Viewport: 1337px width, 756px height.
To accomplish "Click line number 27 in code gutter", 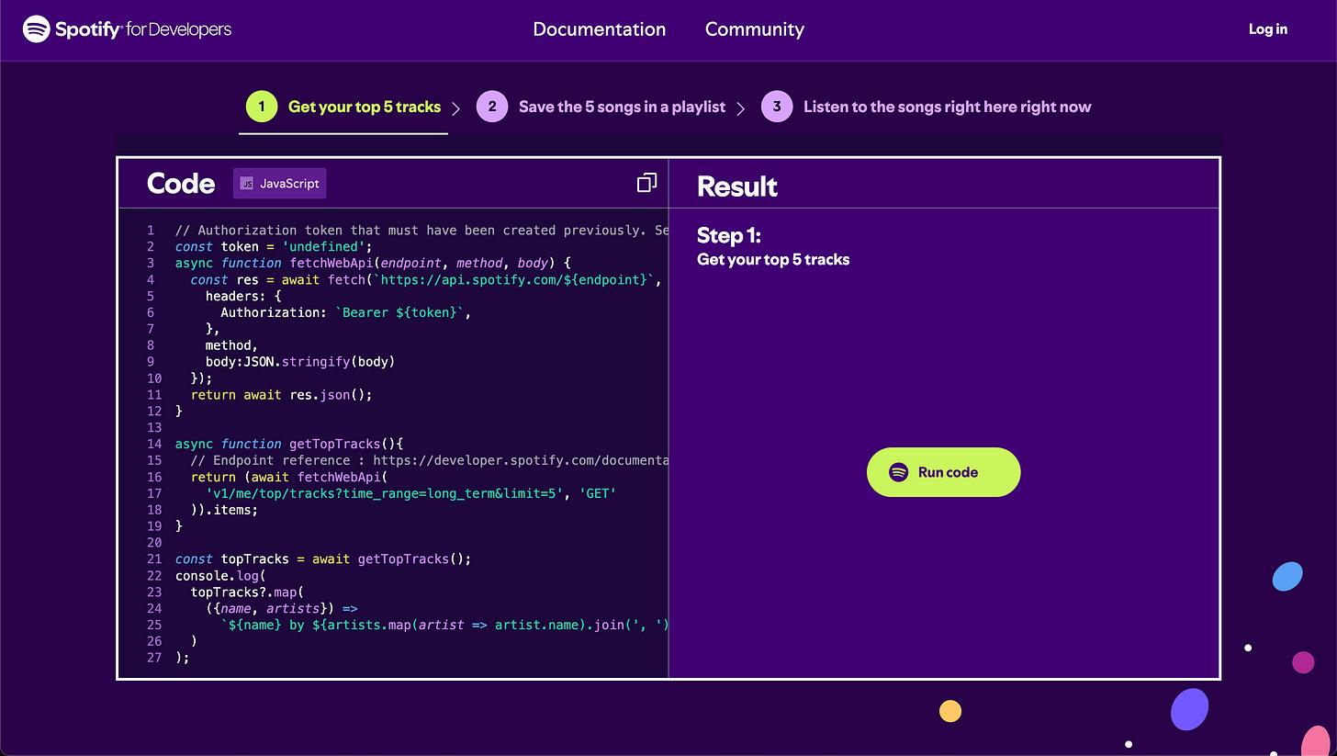I will [x=154, y=657].
